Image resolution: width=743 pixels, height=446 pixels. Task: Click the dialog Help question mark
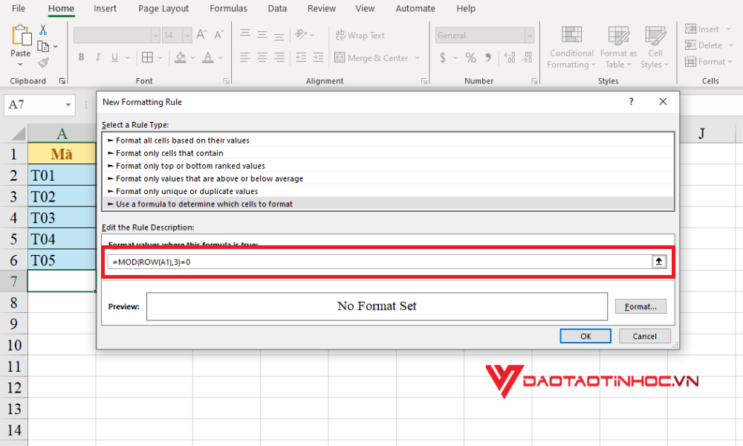click(x=631, y=101)
